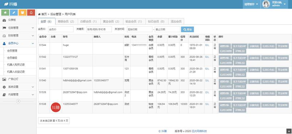Select the 全部 (6) tab
Viewport: 292px width, 134px height.
click(47, 21)
